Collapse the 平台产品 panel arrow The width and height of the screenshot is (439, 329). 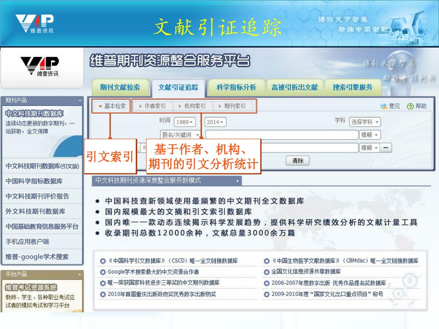[80, 275]
